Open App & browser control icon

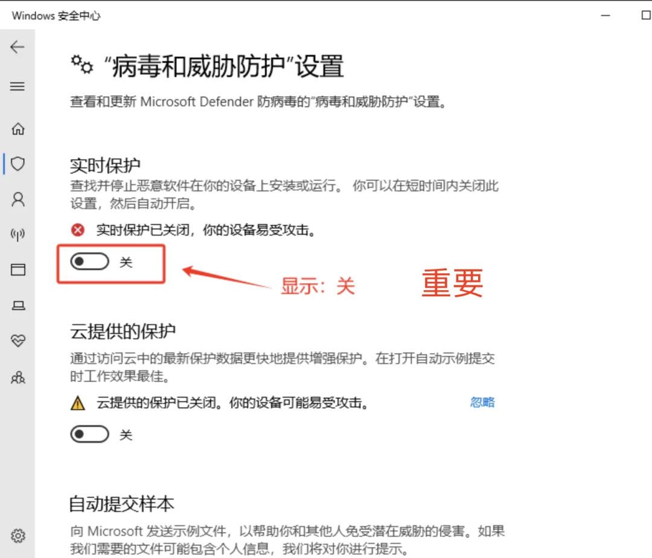(18, 270)
